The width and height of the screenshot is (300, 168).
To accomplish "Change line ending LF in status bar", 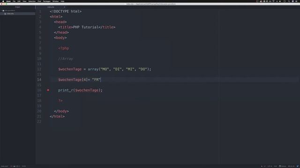I will [265, 166].
